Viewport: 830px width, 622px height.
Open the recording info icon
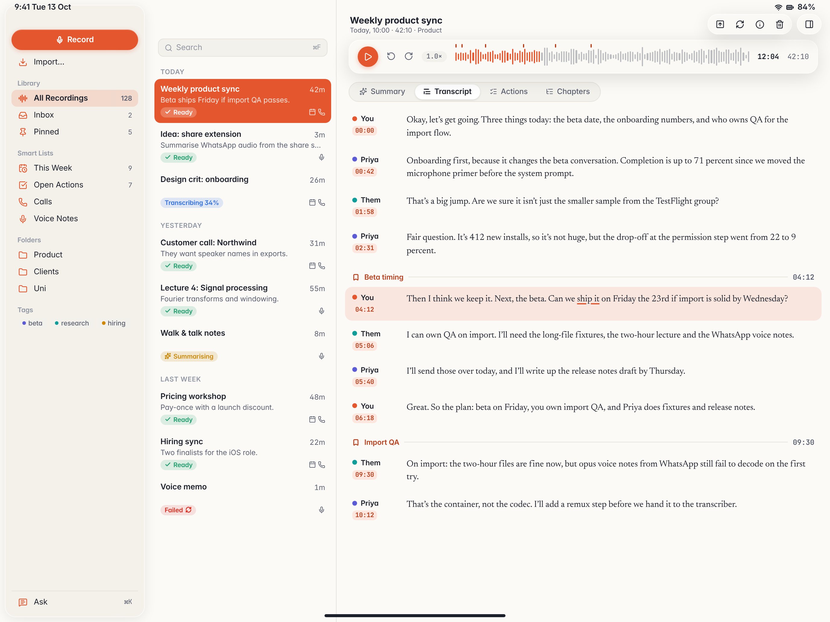click(x=759, y=24)
